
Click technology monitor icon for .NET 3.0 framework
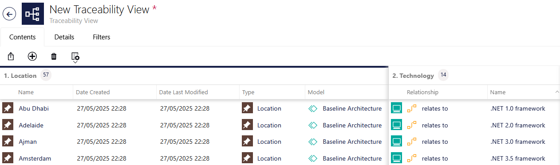[396, 142]
